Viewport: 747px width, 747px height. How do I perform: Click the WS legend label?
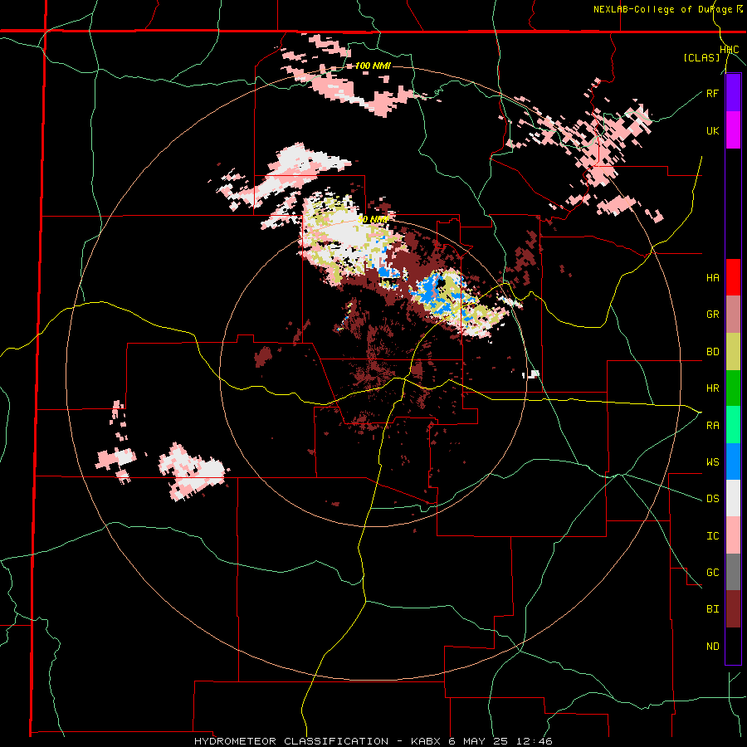coord(713,462)
